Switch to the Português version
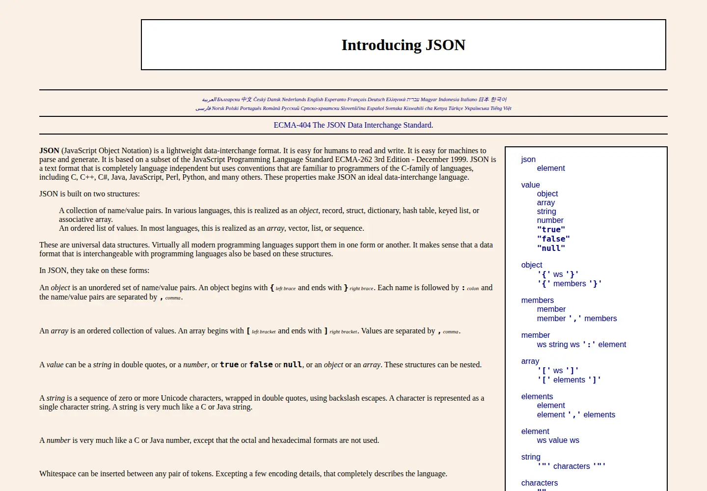 pos(251,108)
